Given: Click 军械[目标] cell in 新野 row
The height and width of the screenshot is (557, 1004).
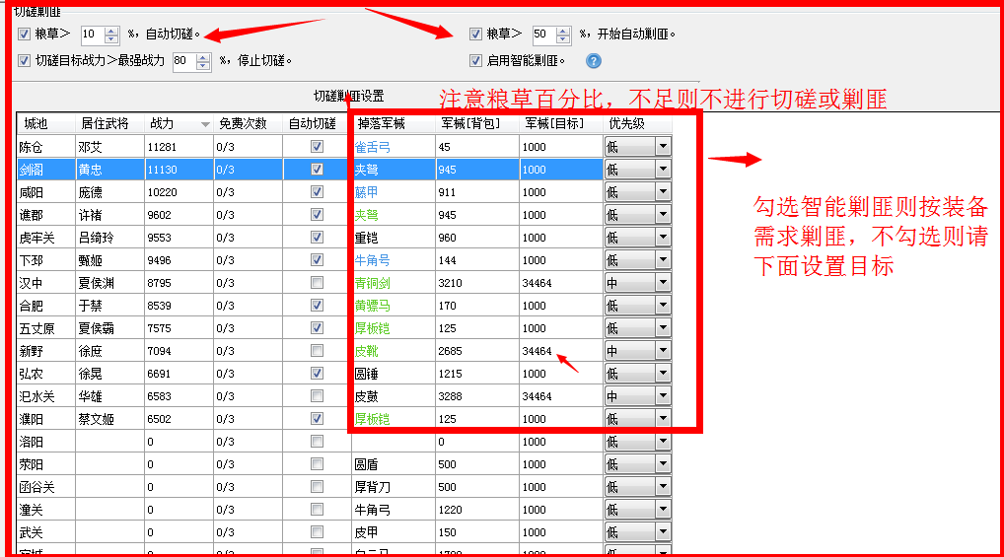Looking at the screenshot, I should 559,351.
